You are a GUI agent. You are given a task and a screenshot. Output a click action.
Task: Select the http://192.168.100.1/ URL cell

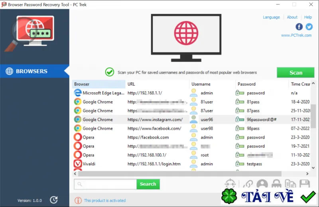[x=147, y=155]
